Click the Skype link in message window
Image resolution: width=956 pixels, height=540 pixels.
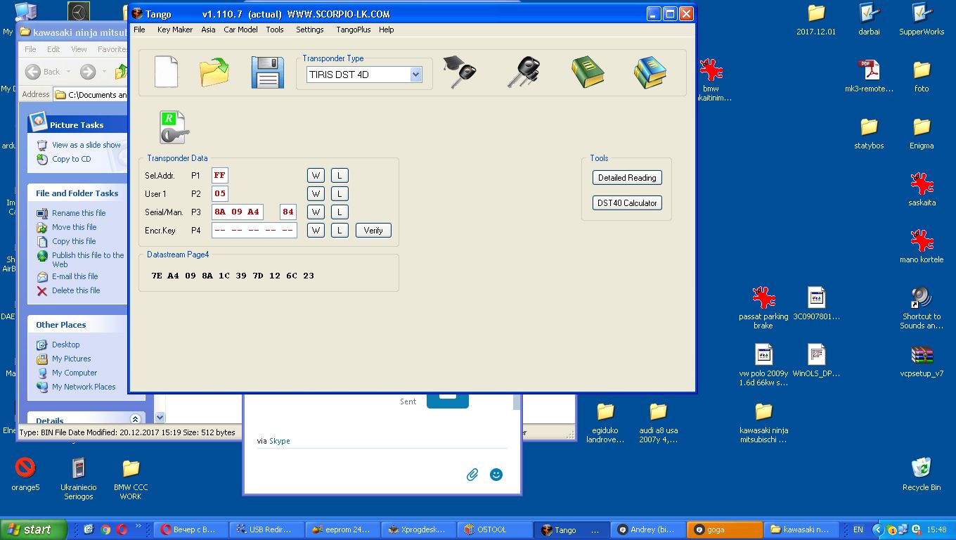(280, 441)
